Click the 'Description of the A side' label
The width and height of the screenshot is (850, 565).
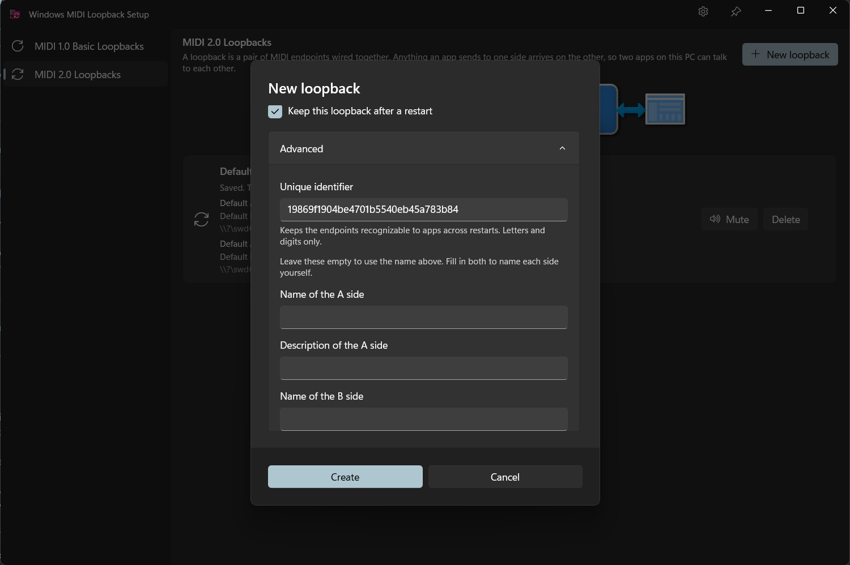pos(334,345)
